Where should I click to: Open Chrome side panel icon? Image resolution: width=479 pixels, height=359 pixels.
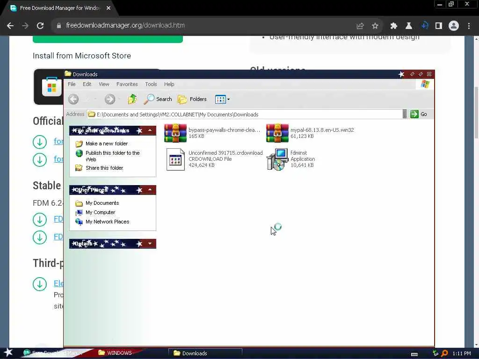pos(439,26)
